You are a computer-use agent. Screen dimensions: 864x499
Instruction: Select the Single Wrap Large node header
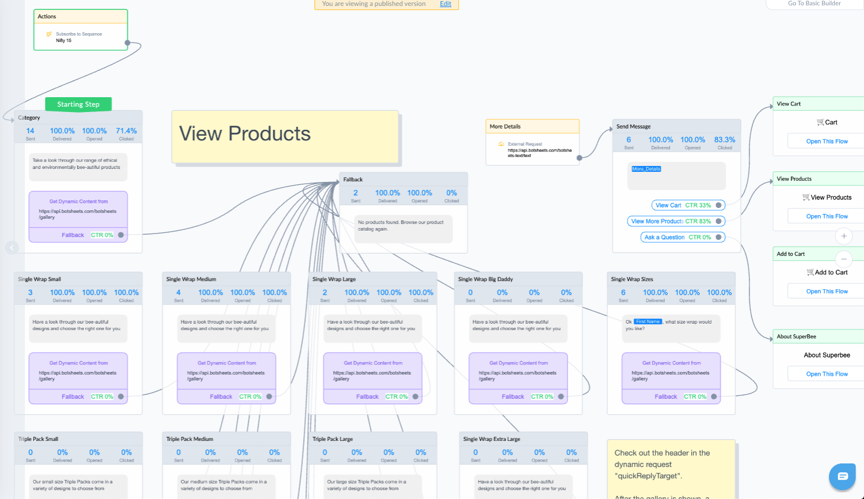[x=373, y=279]
